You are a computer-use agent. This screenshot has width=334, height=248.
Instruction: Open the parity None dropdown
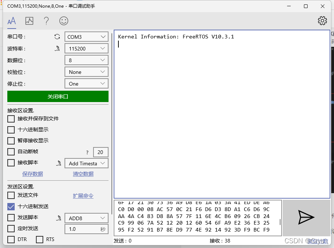click(87, 72)
